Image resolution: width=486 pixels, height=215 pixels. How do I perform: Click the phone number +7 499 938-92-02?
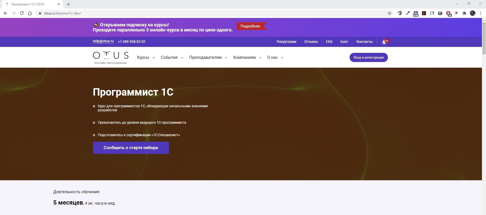click(x=131, y=42)
